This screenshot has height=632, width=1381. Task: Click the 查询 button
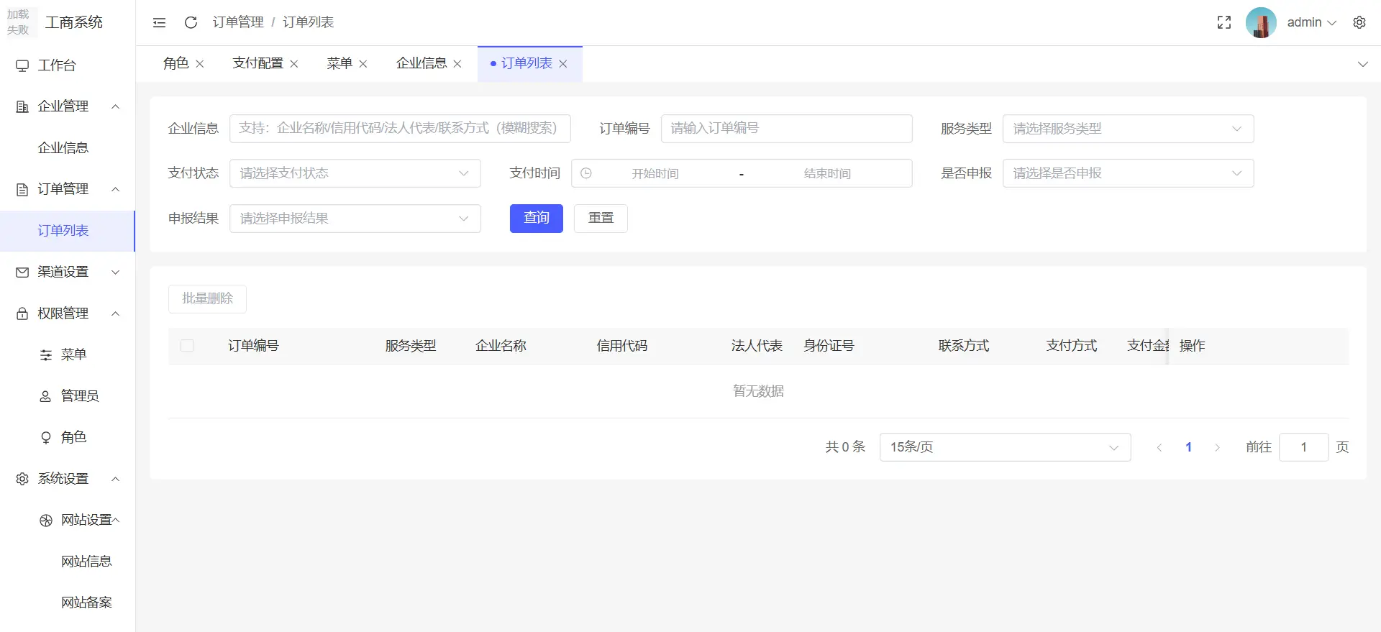537,219
